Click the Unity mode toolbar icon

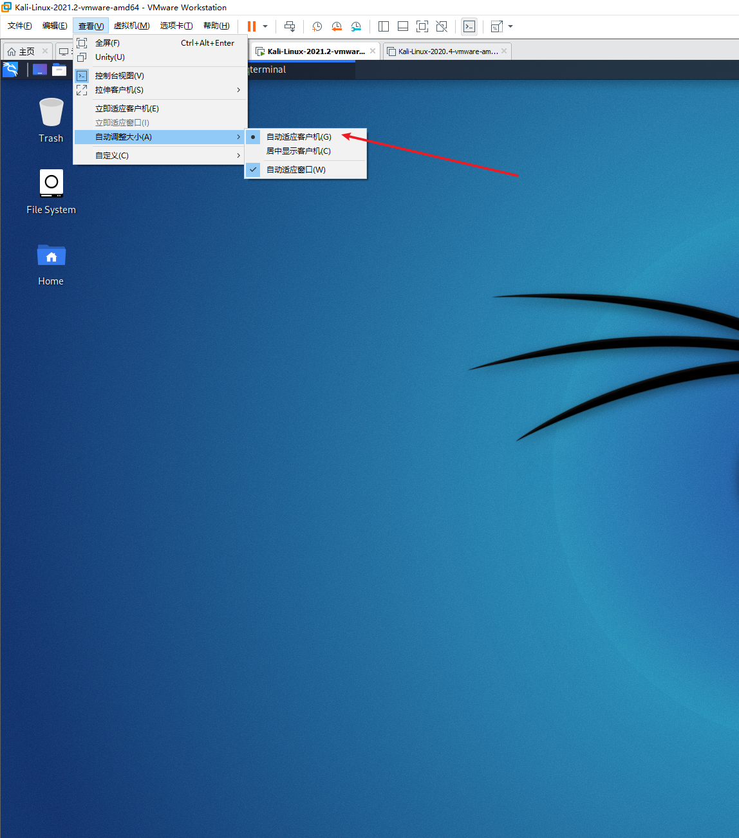coord(442,26)
